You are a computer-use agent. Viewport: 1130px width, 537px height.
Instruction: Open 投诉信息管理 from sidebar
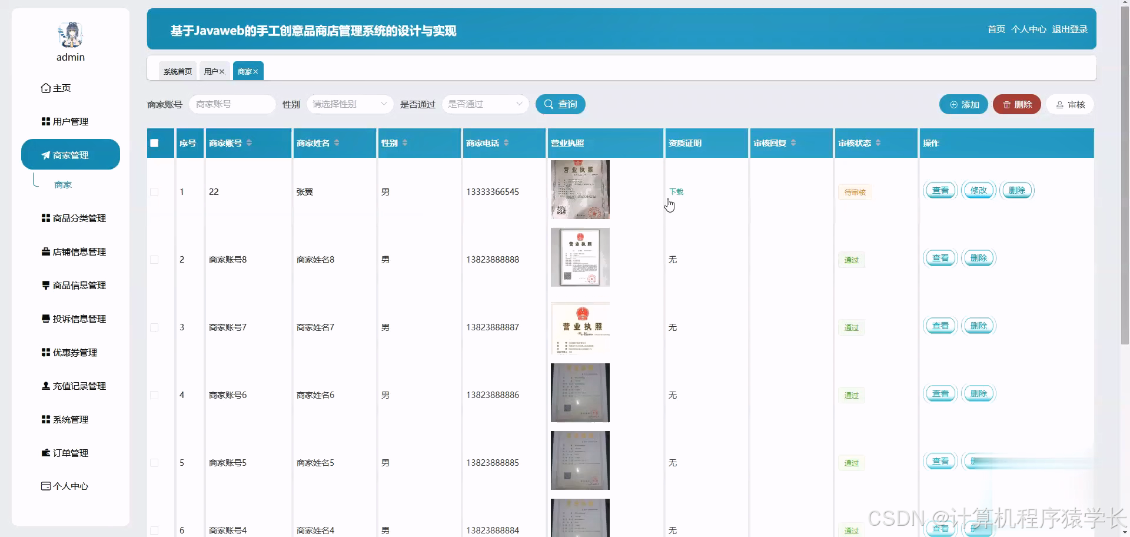pyautogui.click(x=78, y=319)
